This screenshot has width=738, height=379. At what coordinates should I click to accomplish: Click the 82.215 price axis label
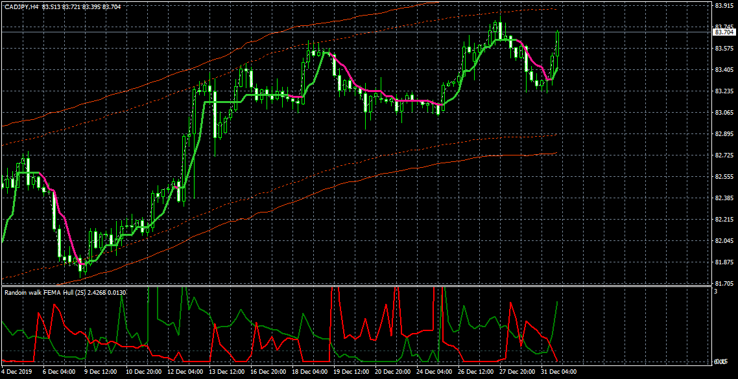724,219
